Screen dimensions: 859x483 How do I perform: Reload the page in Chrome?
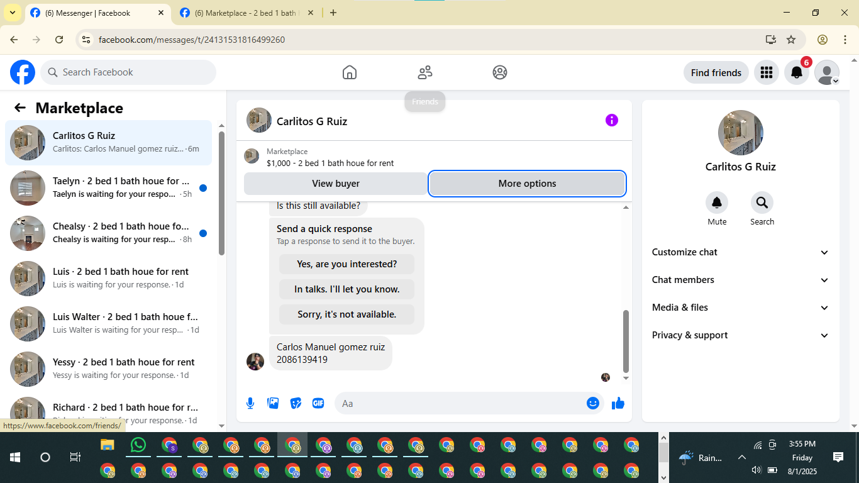pyautogui.click(x=59, y=40)
